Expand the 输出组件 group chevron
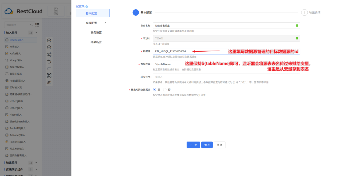This screenshot has width=338, height=176. [36, 162]
